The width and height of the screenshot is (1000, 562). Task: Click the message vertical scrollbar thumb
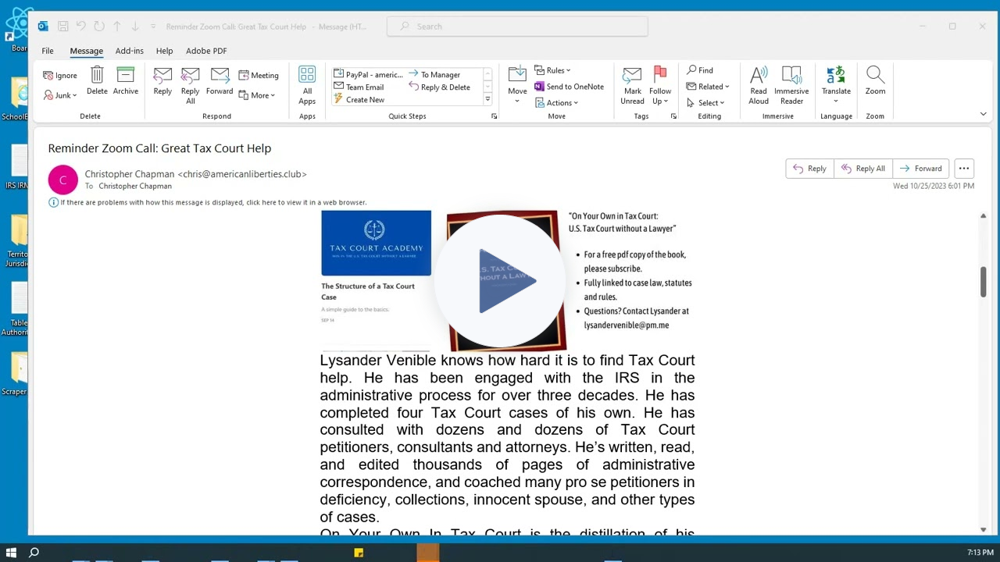[983, 282]
